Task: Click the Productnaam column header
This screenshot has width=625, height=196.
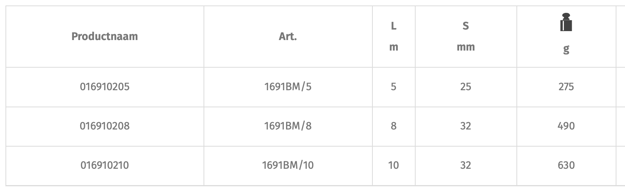Action: tap(105, 37)
